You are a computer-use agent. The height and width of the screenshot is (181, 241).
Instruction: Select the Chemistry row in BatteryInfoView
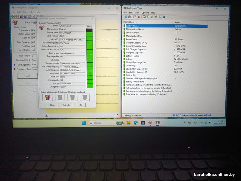click(165, 66)
